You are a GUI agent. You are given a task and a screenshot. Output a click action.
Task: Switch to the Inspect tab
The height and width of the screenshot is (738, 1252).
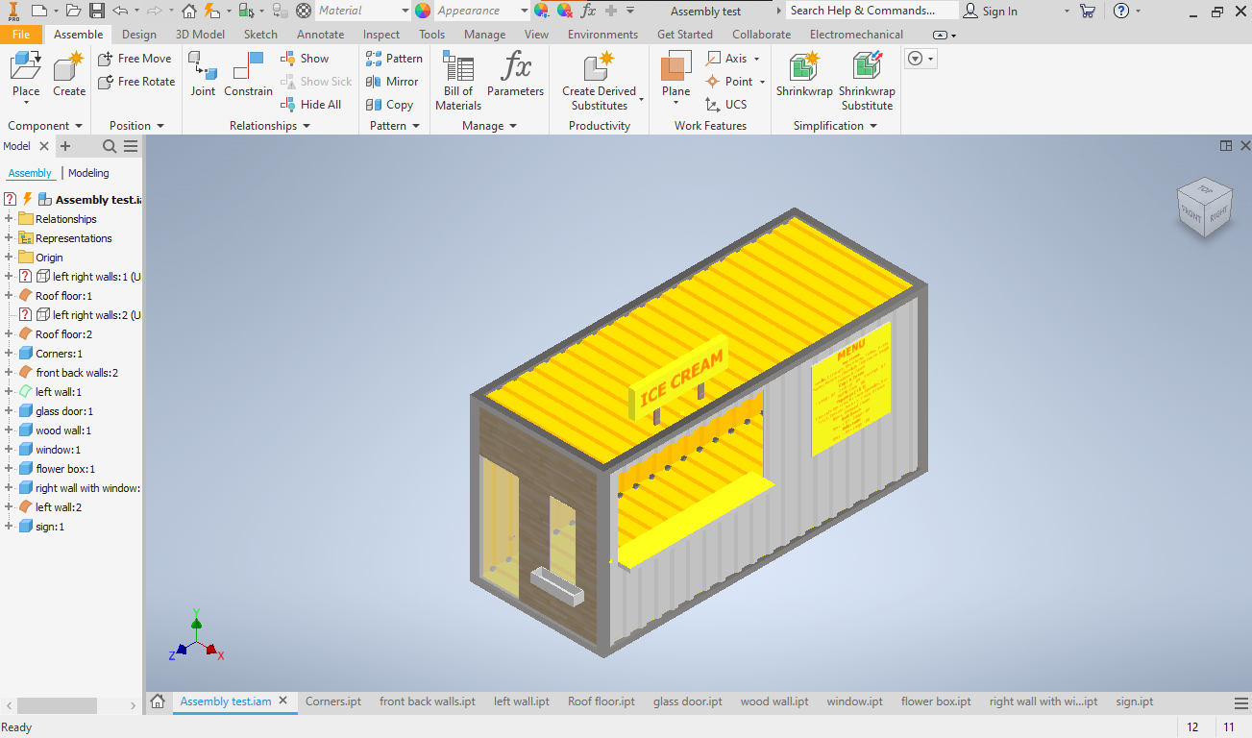click(x=381, y=35)
